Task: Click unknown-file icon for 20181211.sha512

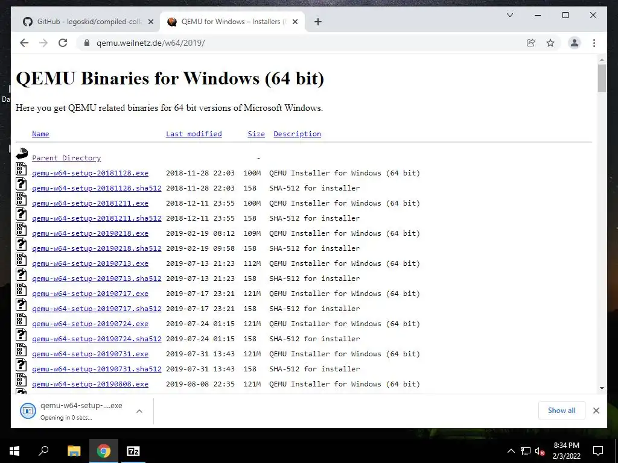Action: (21, 214)
